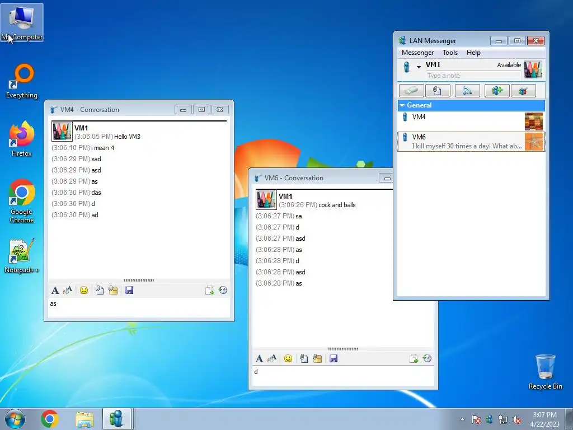Open the smiley picker in VM4 conversation

(84, 291)
